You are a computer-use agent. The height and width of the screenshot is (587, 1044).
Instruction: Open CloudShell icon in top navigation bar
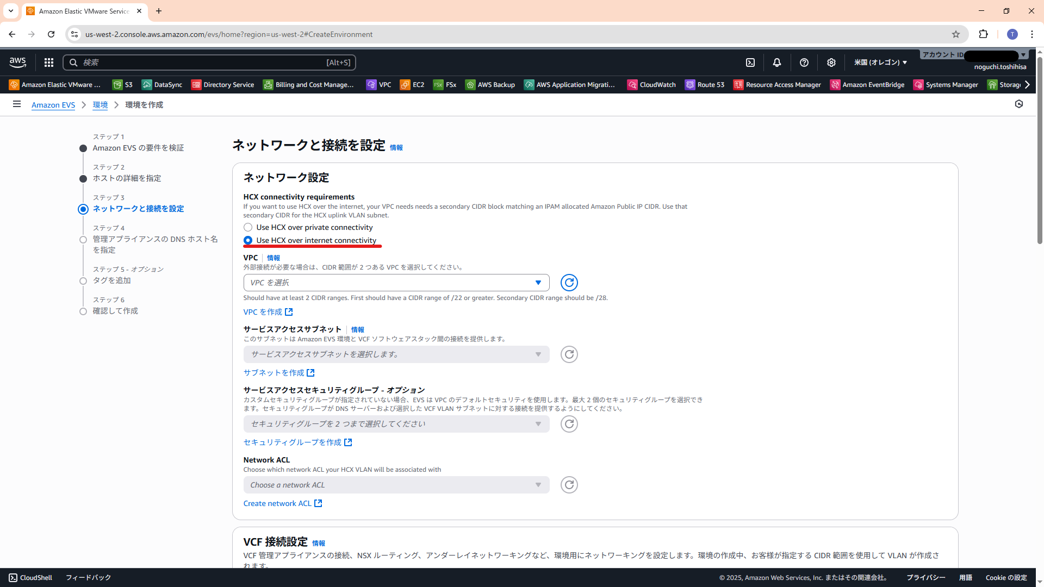pos(750,63)
